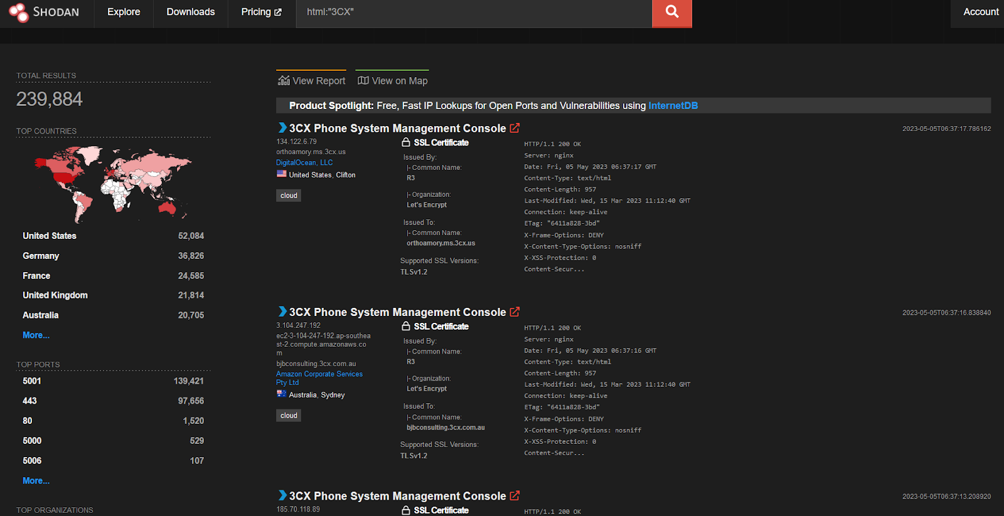Open the first 3CX Phone System Management Console title

click(397, 128)
